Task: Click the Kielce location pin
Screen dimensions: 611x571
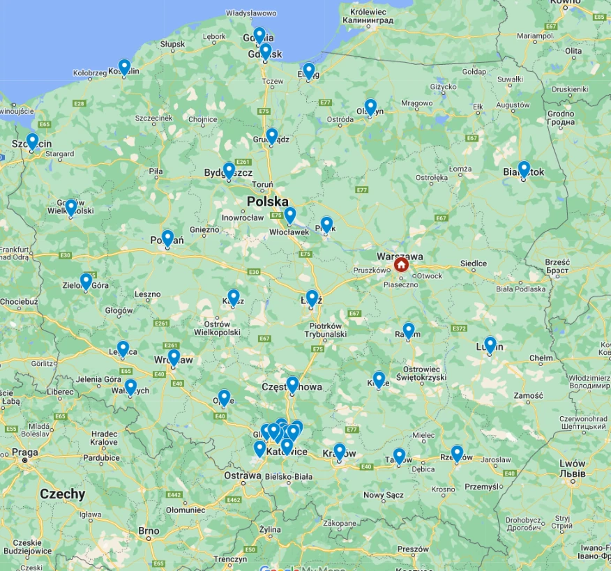Action: tap(379, 379)
